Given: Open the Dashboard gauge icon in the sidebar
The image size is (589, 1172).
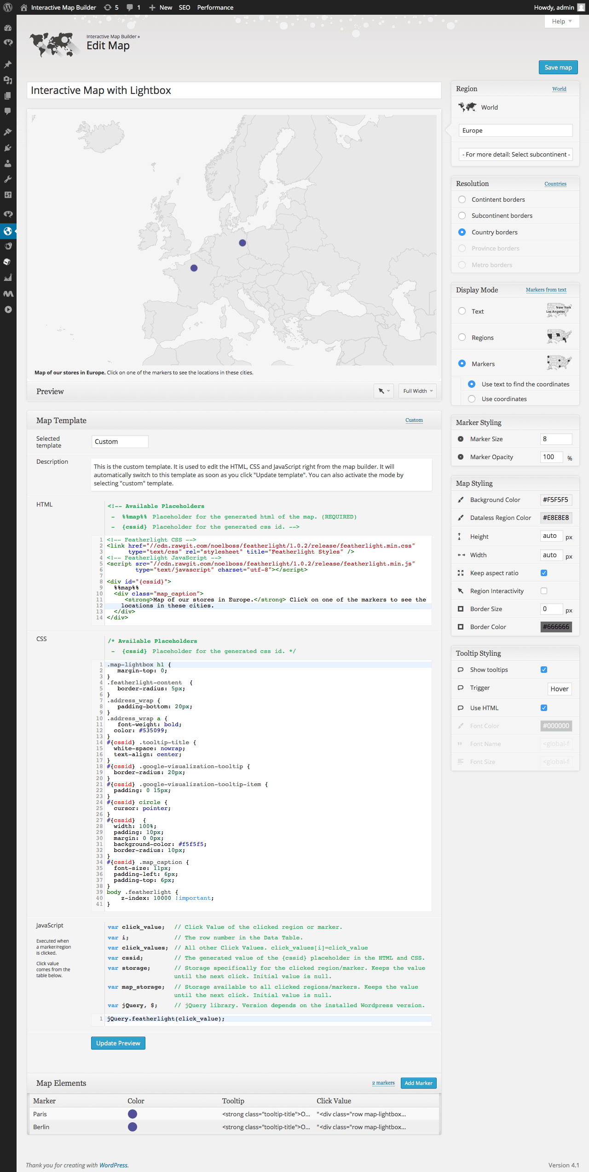Looking at the screenshot, I should click(x=8, y=28).
